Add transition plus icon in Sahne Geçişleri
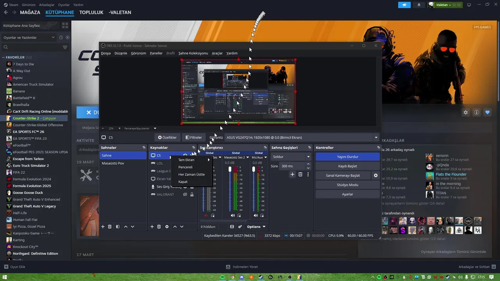Viewport: 500px width, 281px height. (x=292, y=174)
